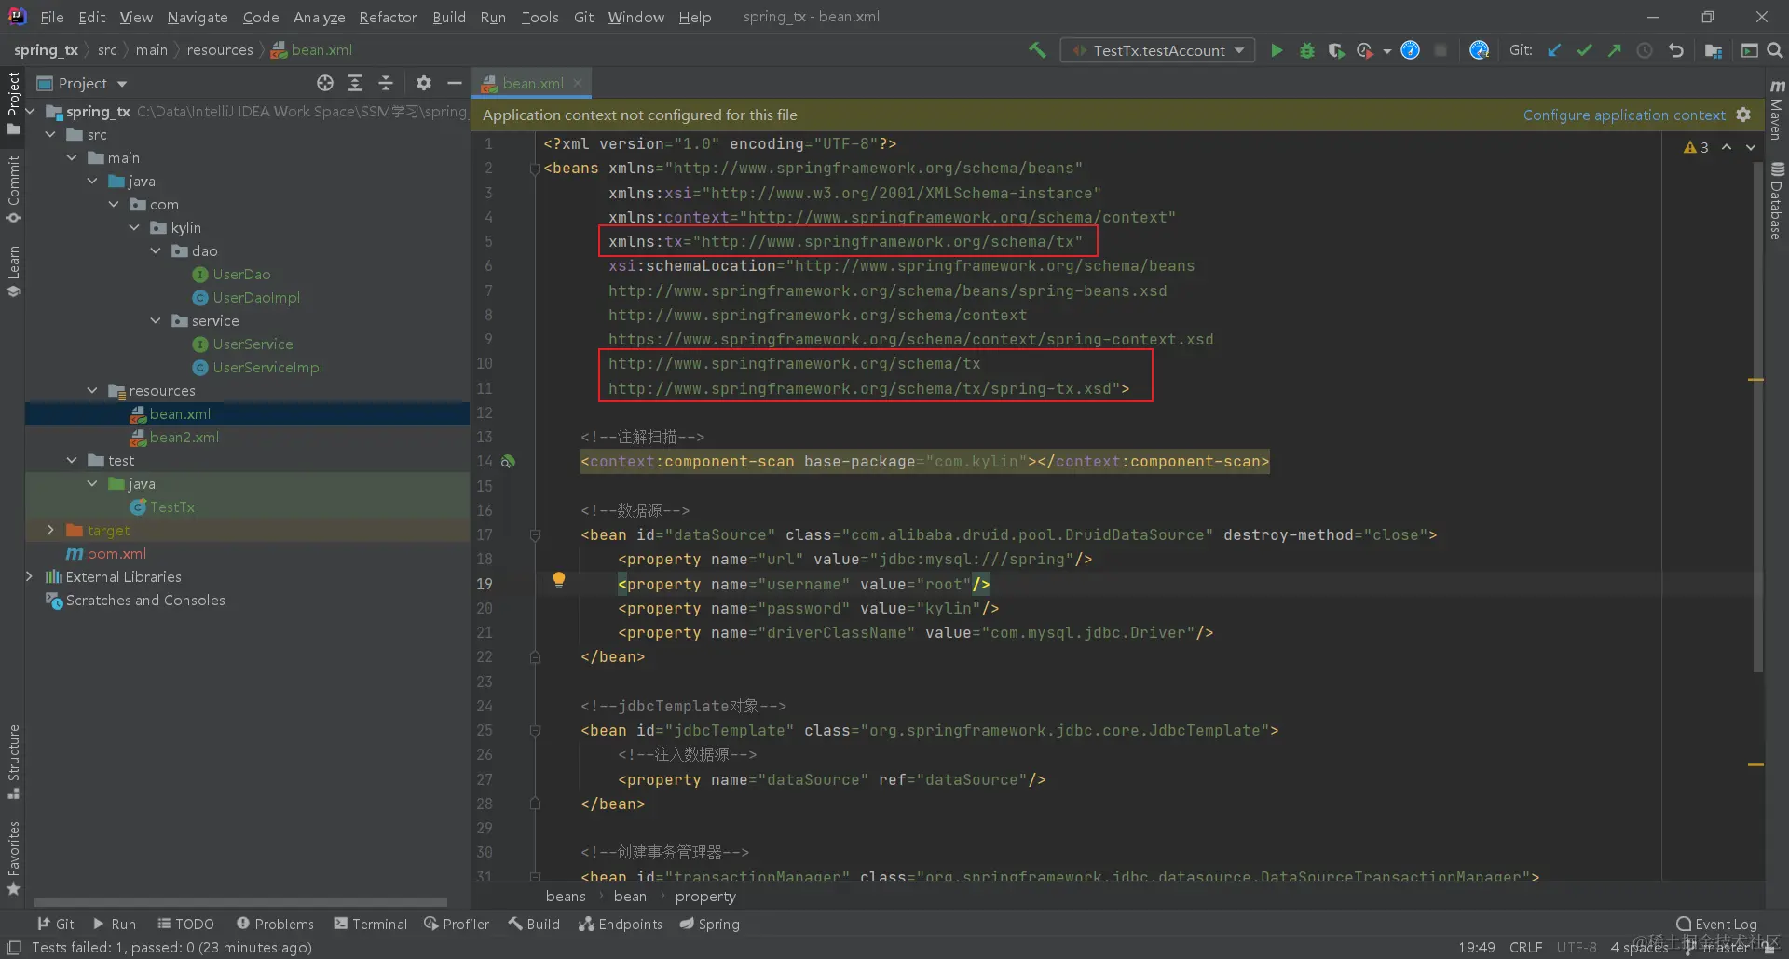Rollback changes with the undo arrow icon
This screenshot has height=959, width=1789.
click(1675, 50)
